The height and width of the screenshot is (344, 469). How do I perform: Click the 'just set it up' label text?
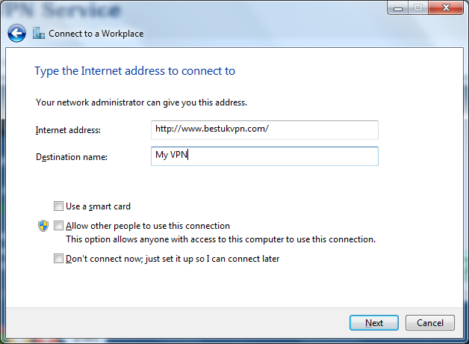click(172, 259)
